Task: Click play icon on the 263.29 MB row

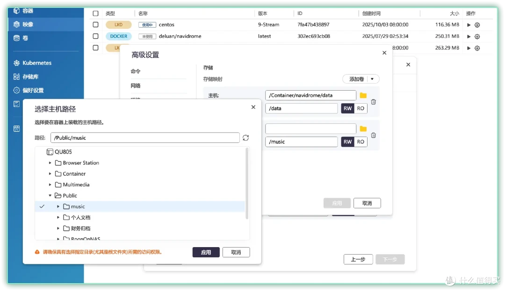Action: 469,48
